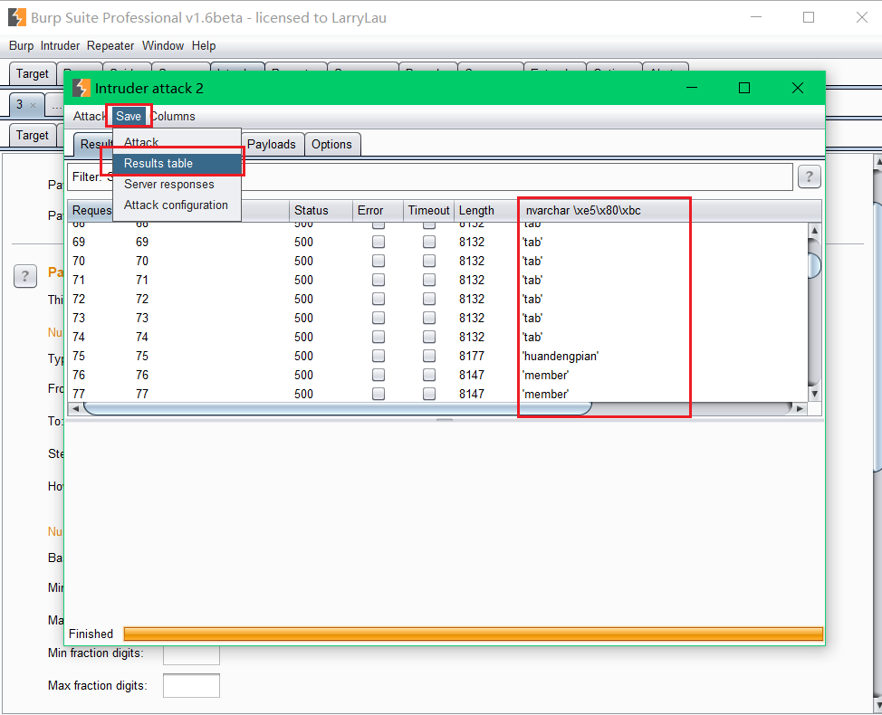Click the results table scrollbar down arrow
Image resolution: width=882 pixels, height=715 pixels.
pos(814,393)
